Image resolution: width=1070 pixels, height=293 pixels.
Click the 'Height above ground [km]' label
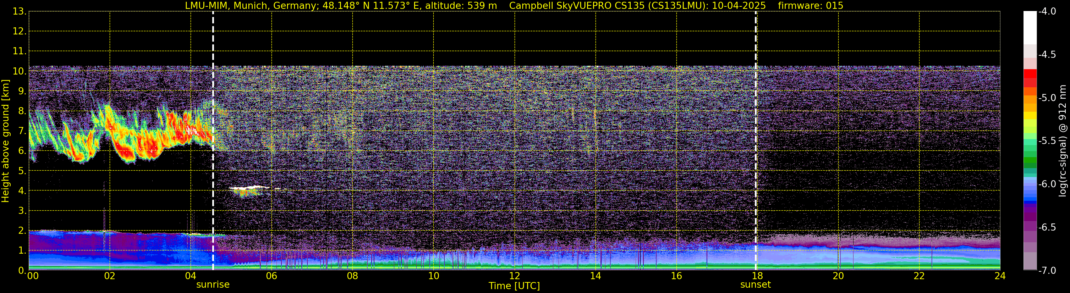point(5,141)
